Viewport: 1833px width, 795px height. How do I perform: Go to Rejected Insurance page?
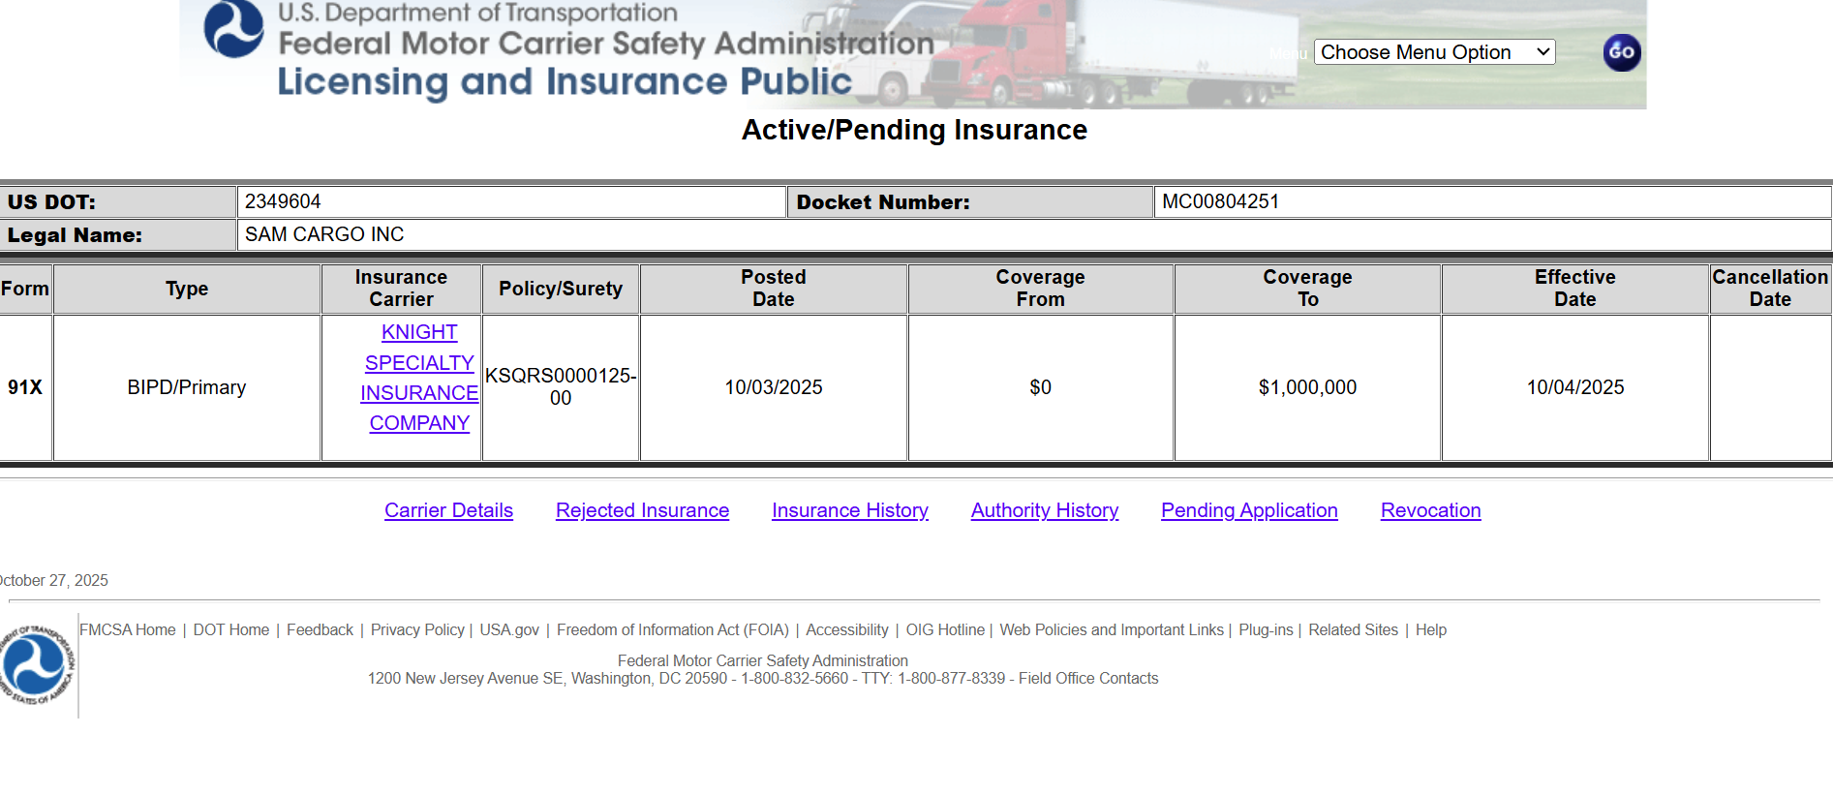[642, 510]
